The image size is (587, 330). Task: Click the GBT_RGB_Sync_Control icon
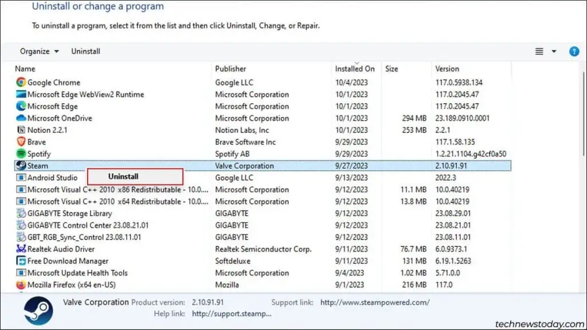coord(21,237)
